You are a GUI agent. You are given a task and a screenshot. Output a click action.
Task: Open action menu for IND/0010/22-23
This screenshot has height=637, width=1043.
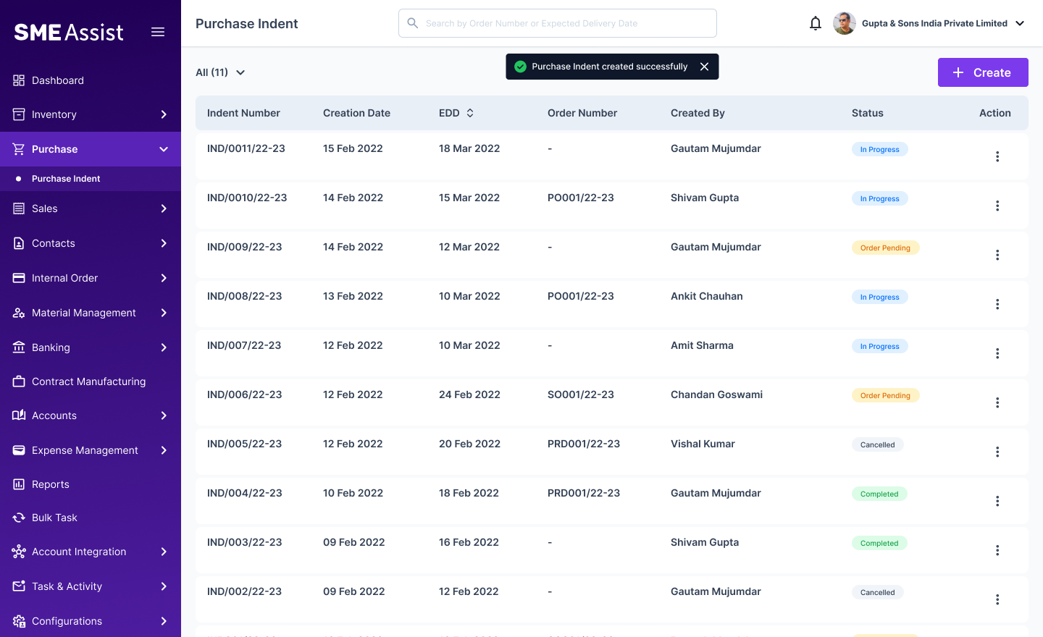pos(997,206)
